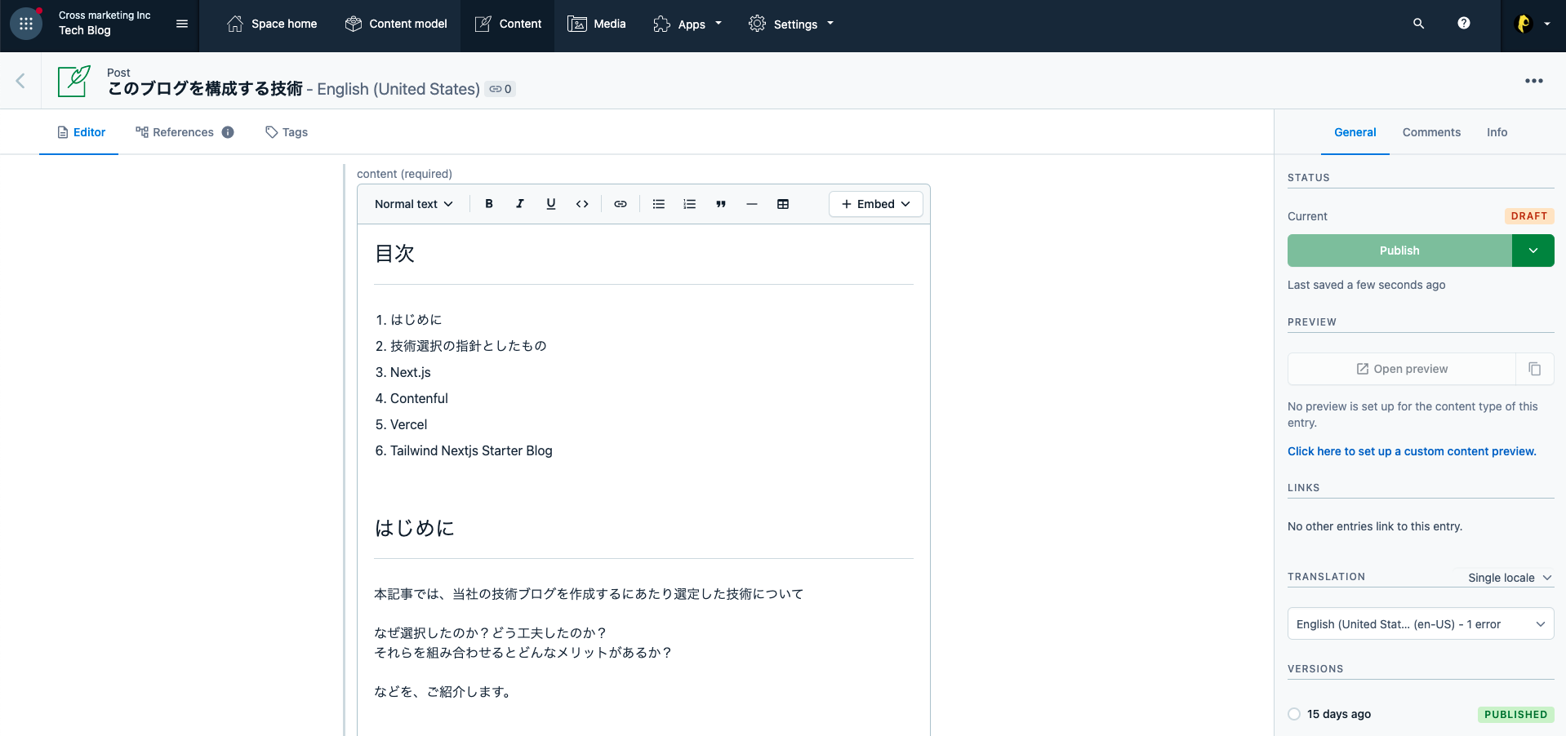Switch to the Info sidebar tab
Screen dimensions: 1566x736
click(1497, 132)
